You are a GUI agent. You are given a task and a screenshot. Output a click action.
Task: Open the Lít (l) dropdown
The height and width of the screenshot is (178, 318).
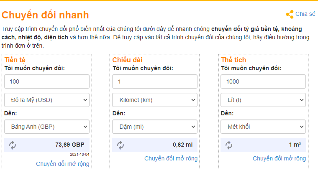[263, 100]
